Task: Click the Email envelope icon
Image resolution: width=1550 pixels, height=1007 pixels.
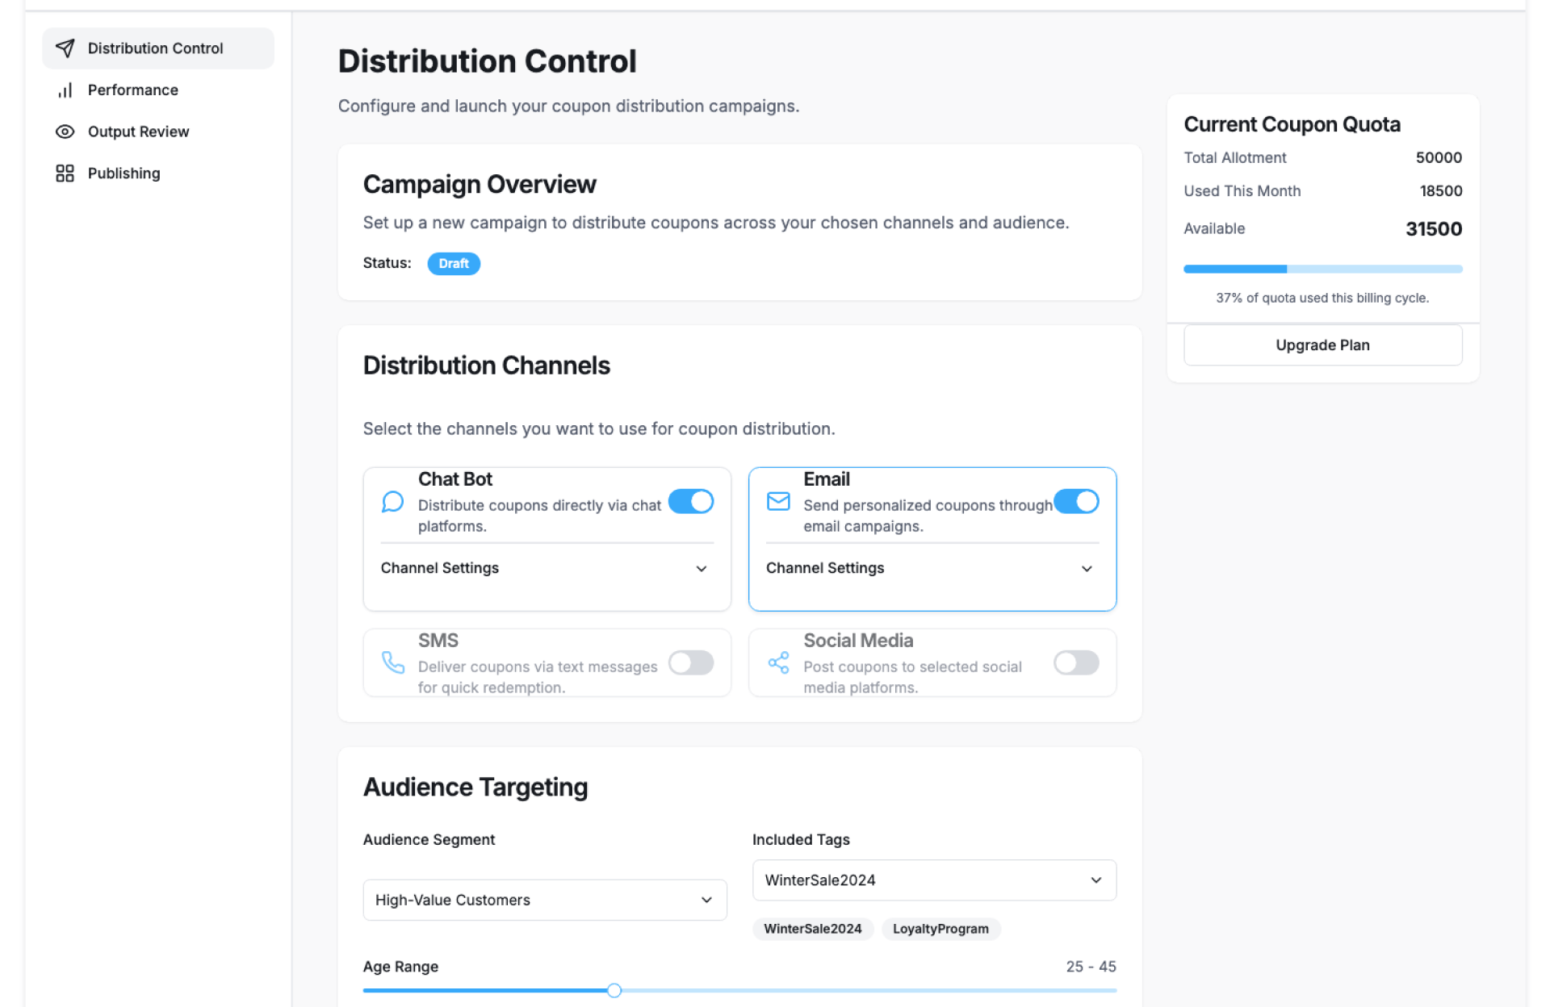Action: 778,502
